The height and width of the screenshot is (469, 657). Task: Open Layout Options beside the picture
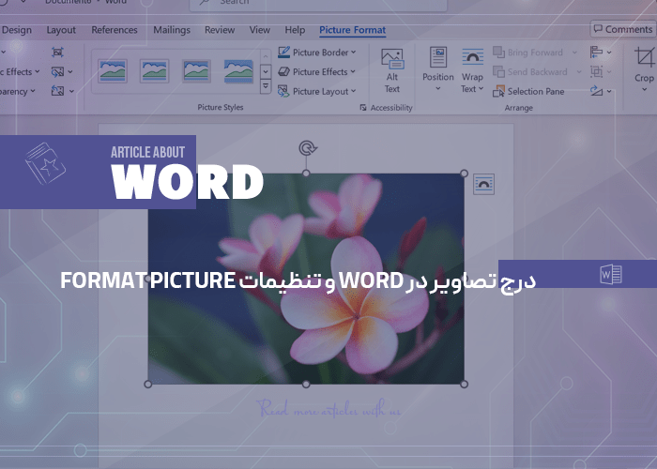[483, 184]
